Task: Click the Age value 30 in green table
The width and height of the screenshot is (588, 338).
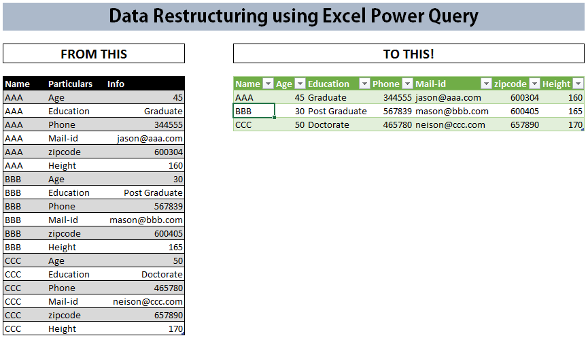Action: coord(299,111)
